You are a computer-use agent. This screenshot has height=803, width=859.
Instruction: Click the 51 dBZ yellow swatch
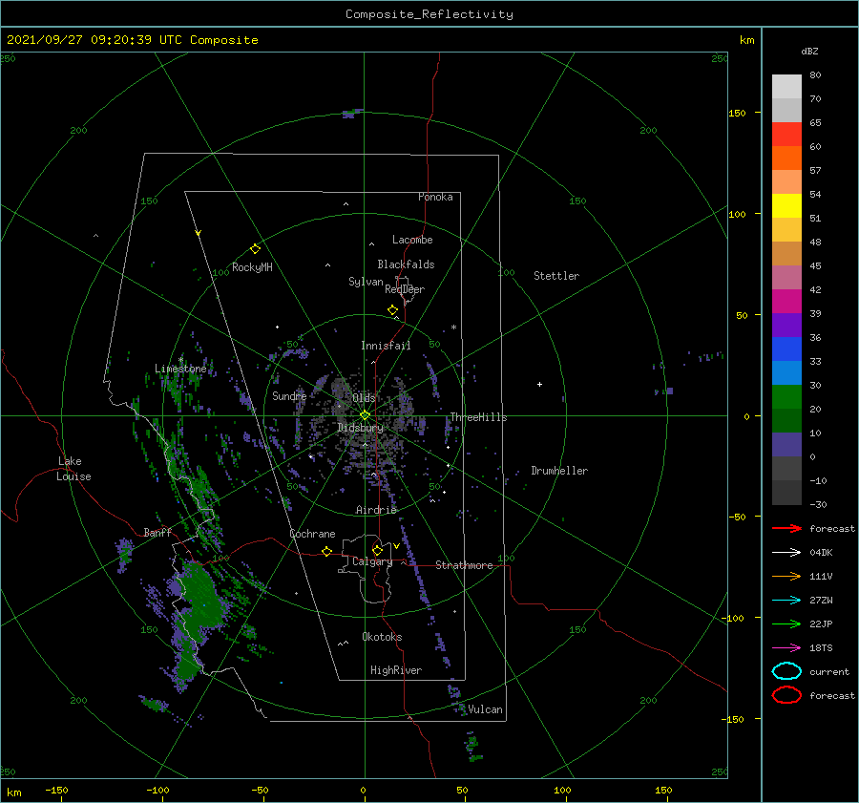pyautogui.click(x=786, y=206)
